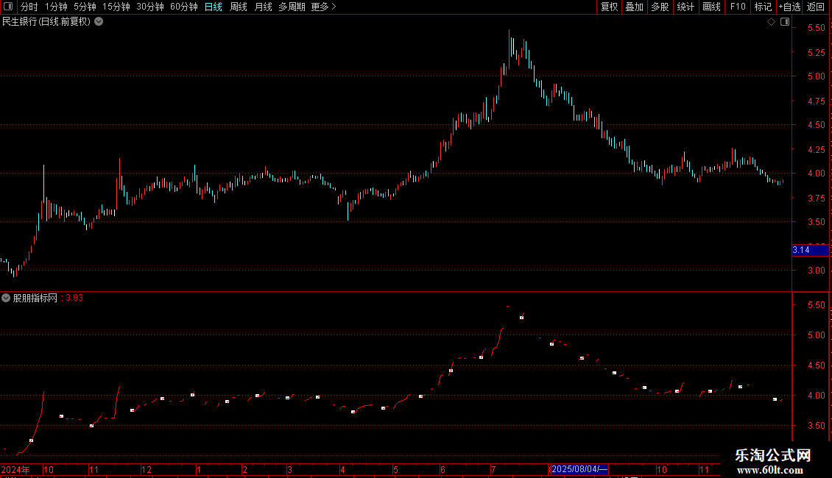Click month 6 label on time axis
Viewport: 832px width, 478px height.
[443, 469]
